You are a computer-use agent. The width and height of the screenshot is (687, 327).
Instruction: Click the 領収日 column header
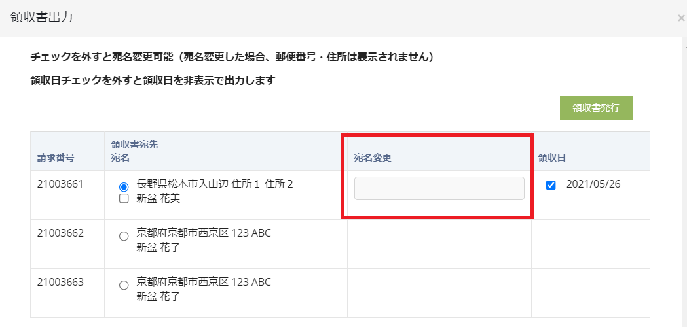[552, 158]
